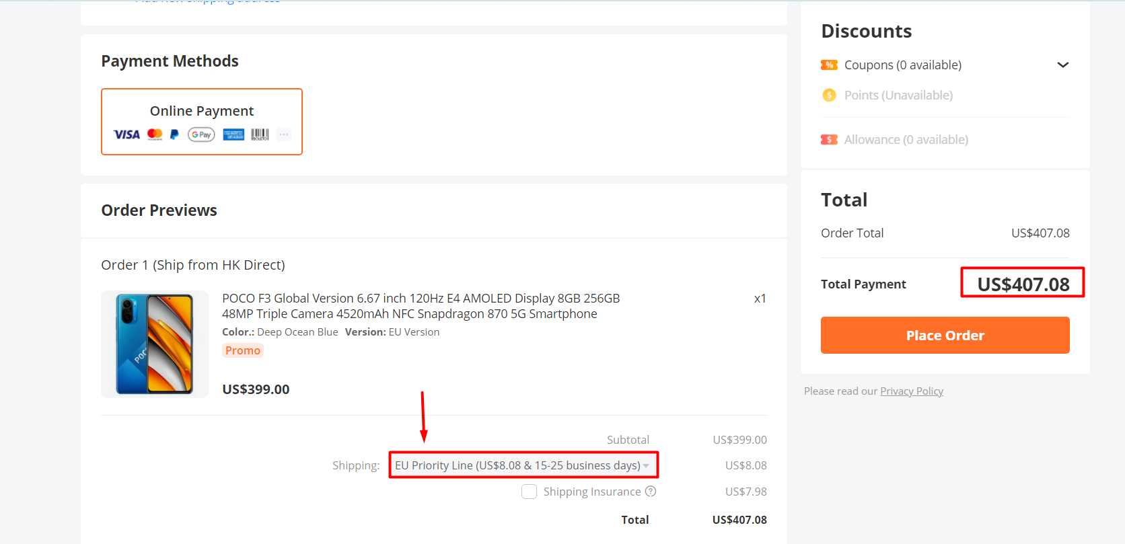This screenshot has width=1125, height=544.
Task: Open the POCO F3 Global Version product title
Action: click(421, 306)
